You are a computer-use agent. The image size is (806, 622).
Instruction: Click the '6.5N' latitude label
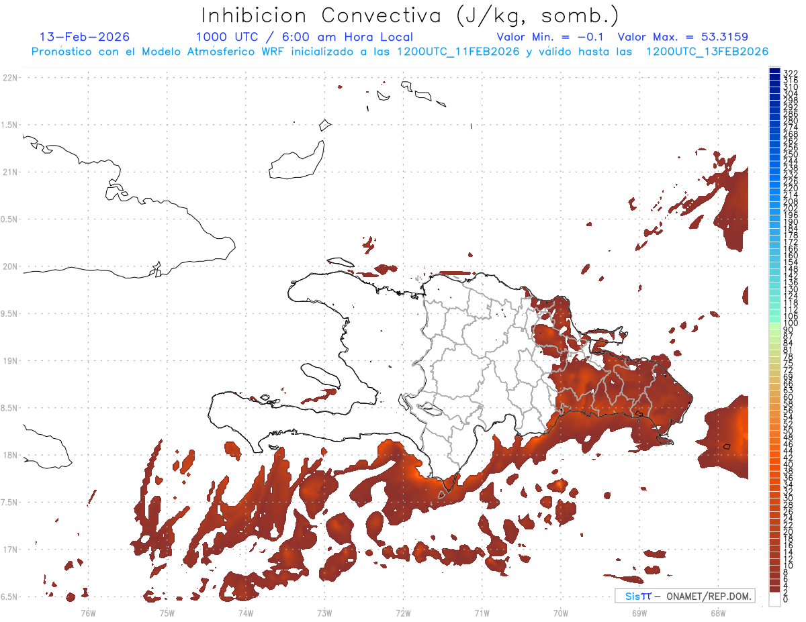point(9,597)
